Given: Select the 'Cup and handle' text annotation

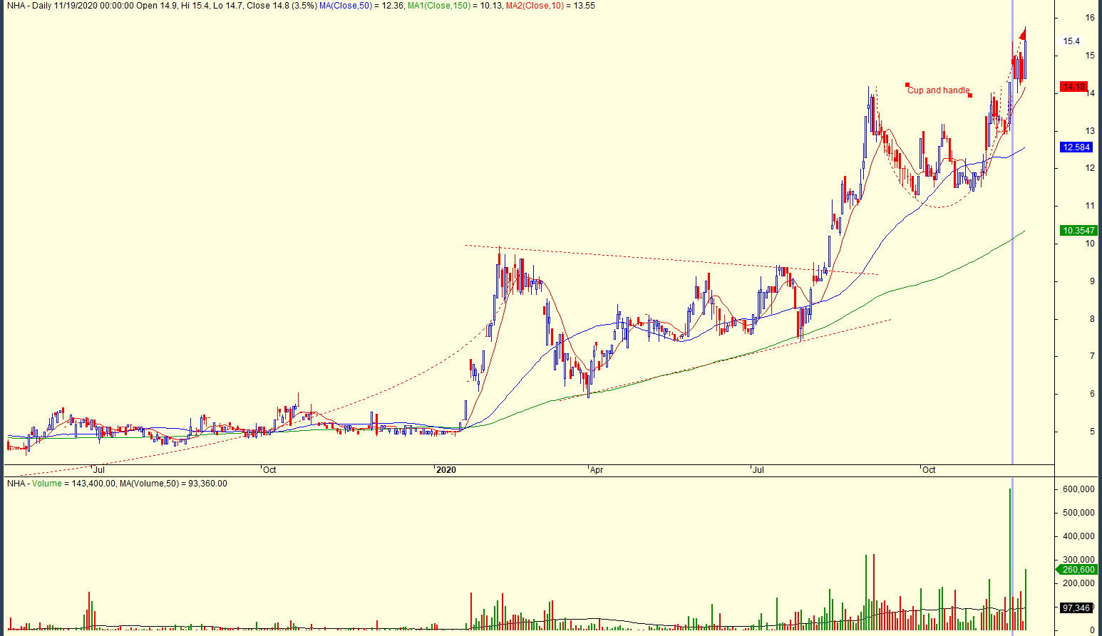Looking at the screenshot, I should [938, 90].
